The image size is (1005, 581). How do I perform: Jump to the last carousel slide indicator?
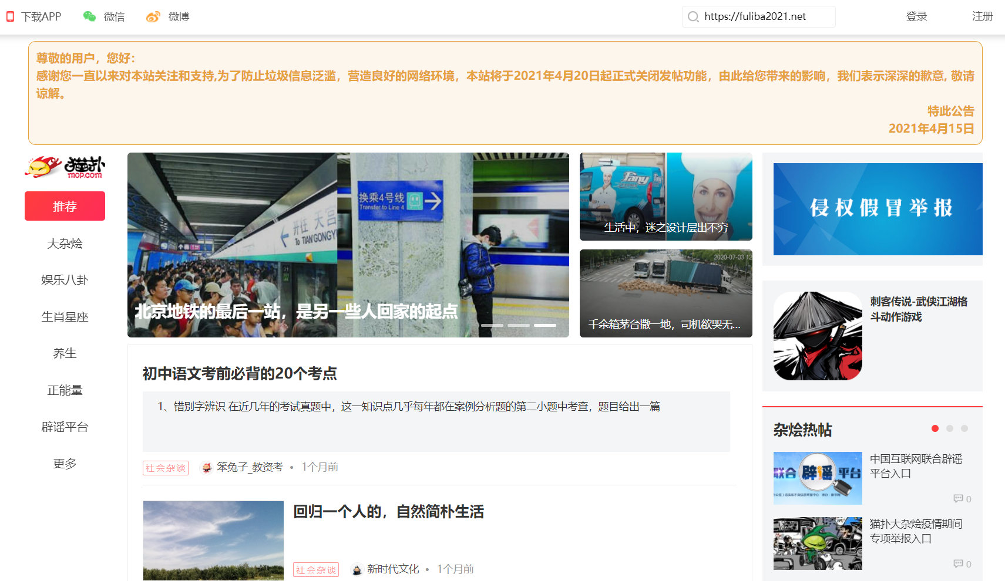pyautogui.click(x=545, y=325)
